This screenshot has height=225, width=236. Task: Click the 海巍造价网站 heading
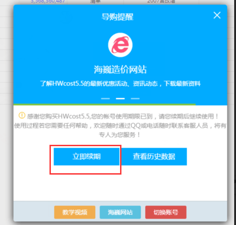click(120, 70)
